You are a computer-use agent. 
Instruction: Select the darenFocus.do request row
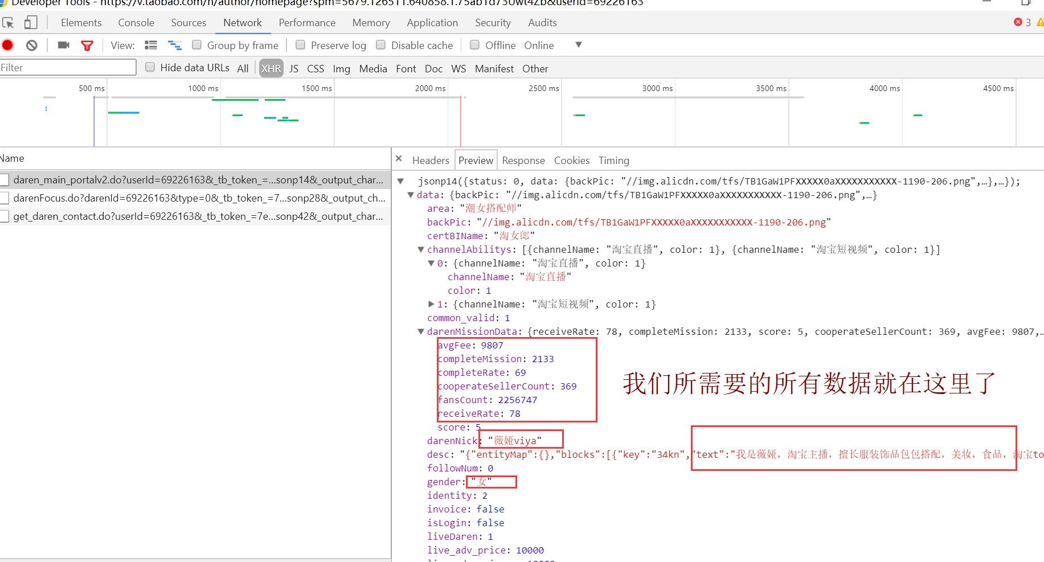pos(195,198)
